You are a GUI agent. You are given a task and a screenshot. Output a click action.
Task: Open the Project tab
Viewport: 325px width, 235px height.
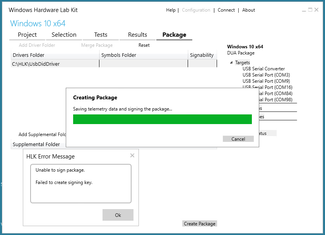[27, 34]
